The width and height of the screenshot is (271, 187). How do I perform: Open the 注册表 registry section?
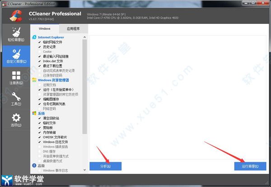coord(16,78)
